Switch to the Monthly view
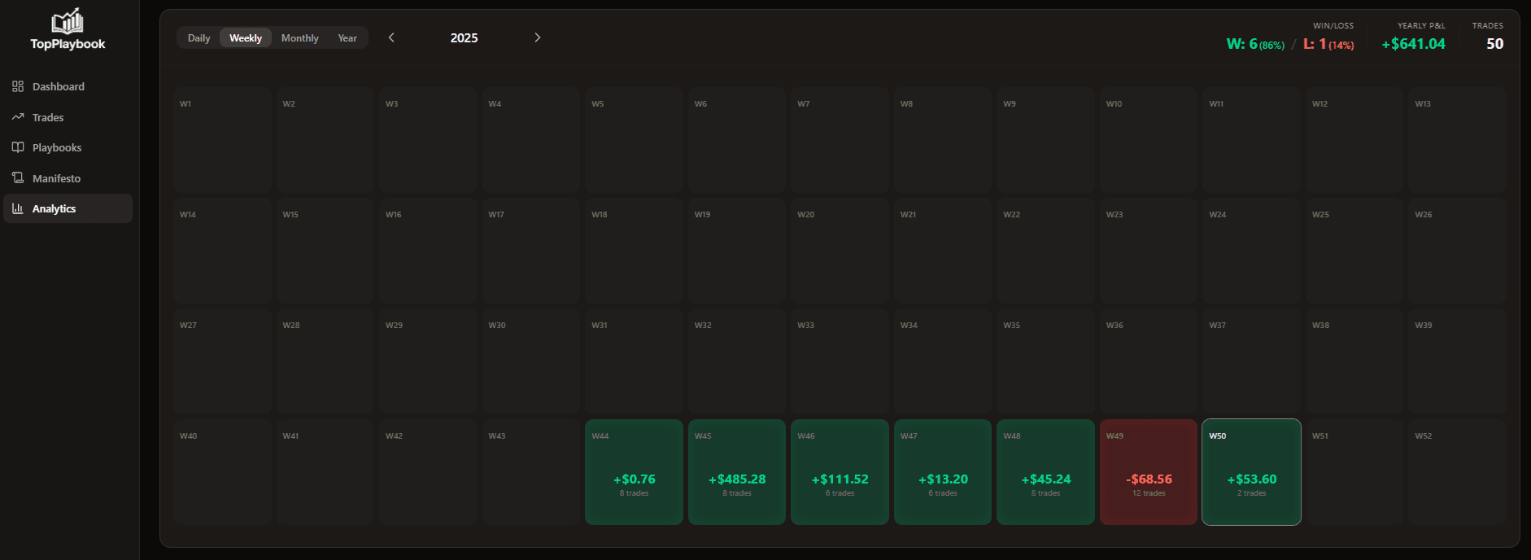This screenshot has height=560, width=1531. pyautogui.click(x=300, y=38)
